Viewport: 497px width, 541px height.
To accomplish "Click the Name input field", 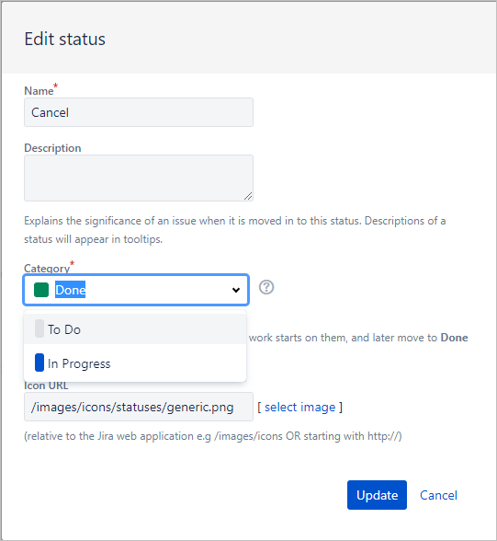I will pos(139,112).
